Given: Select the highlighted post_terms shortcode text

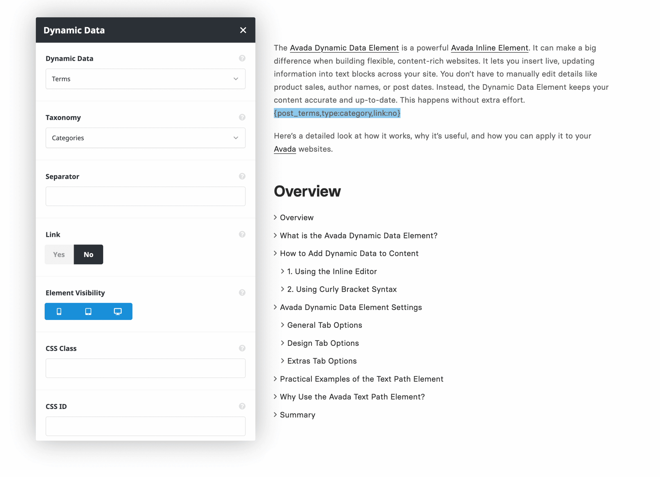Looking at the screenshot, I should tap(337, 113).
